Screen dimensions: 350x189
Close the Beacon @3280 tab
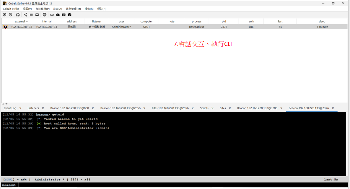click(281, 108)
